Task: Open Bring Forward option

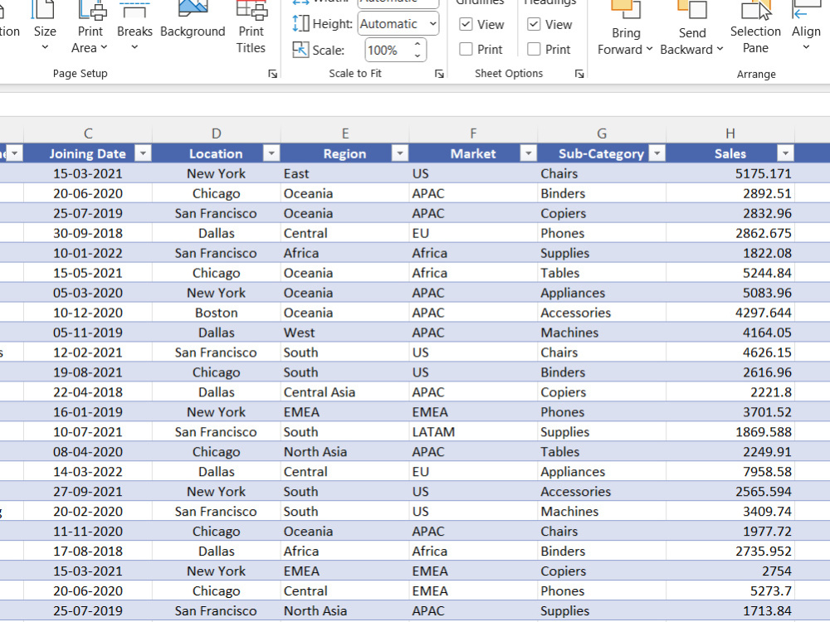Action: tap(626, 29)
